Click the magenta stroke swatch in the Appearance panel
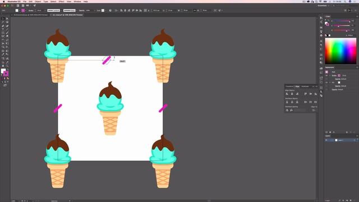The image size is (359, 202). pos(339,75)
